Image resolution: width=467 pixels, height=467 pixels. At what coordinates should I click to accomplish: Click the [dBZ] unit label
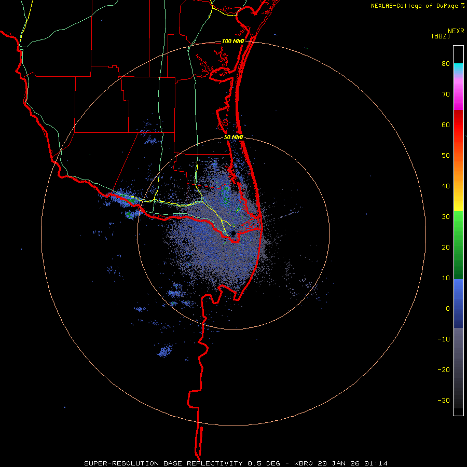tap(441, 36)
